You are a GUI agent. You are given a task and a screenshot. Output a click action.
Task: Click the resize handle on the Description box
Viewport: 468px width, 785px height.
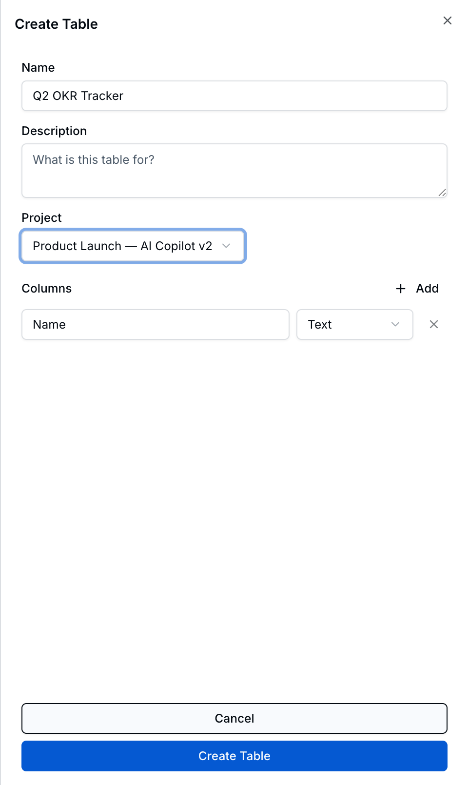click(442, 193)
